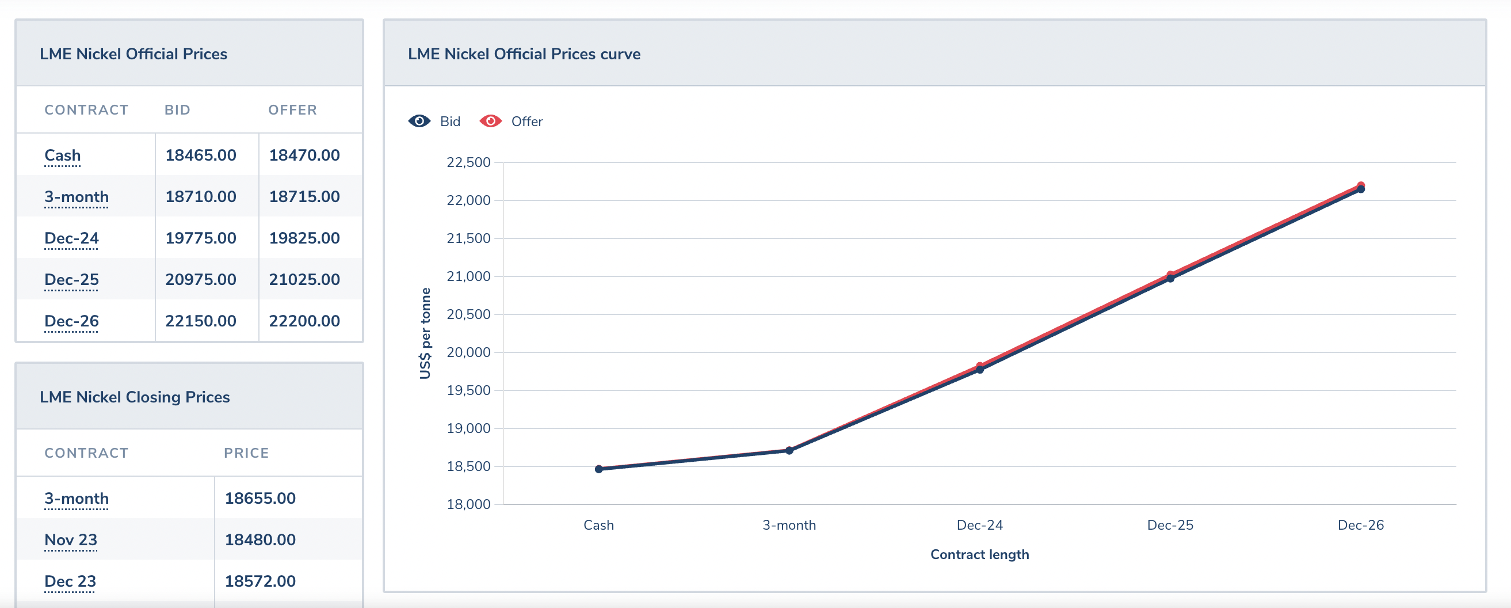Click the PRICE column header
The height and width of the screenshot is (608, 1511).
click(246, 453)
